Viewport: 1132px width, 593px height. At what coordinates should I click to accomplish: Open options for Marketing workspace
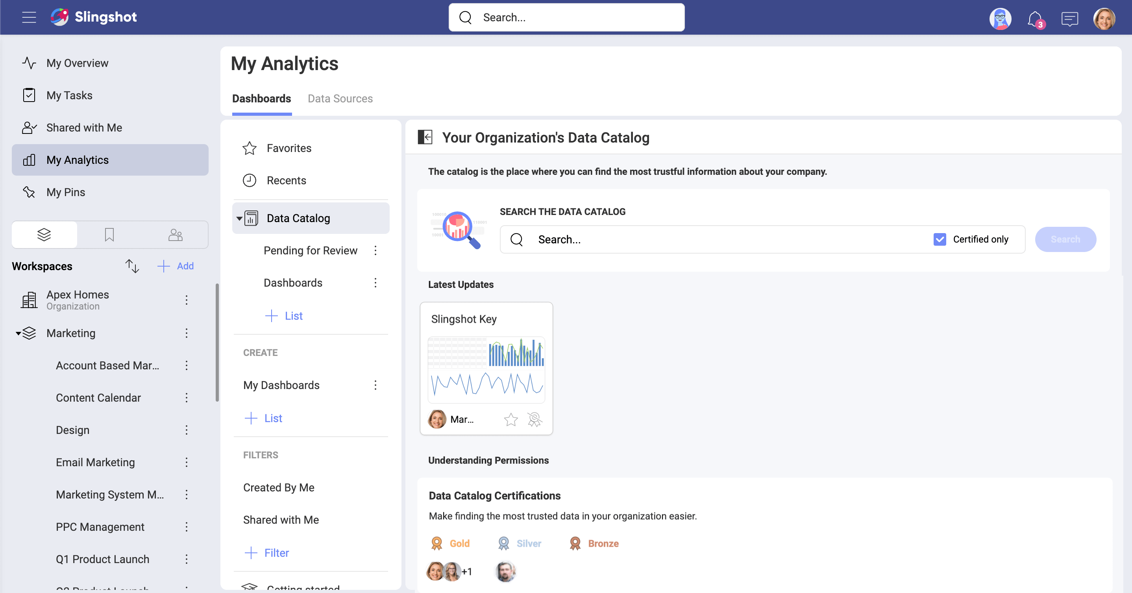pyautogui.click(x=186, y=333)
